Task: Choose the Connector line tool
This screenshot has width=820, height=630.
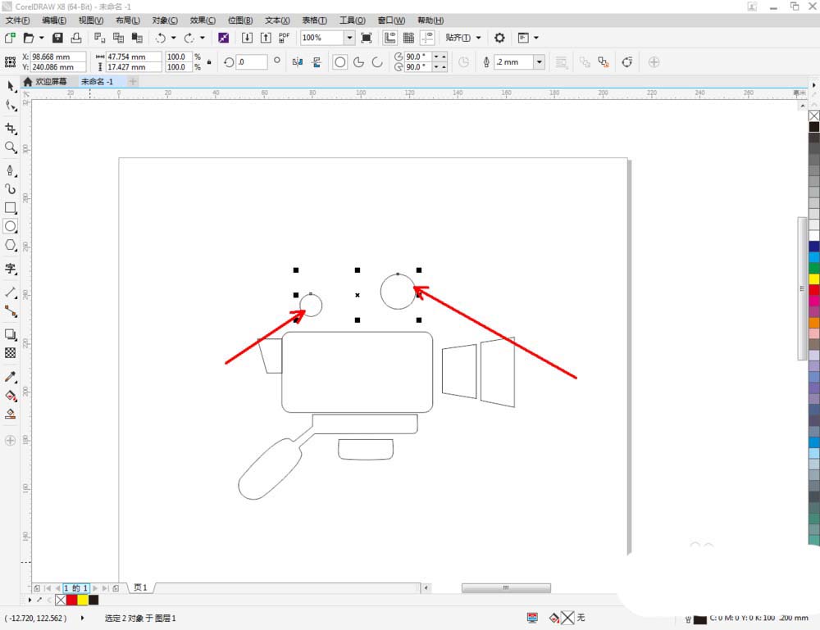Action: [11, 311]
